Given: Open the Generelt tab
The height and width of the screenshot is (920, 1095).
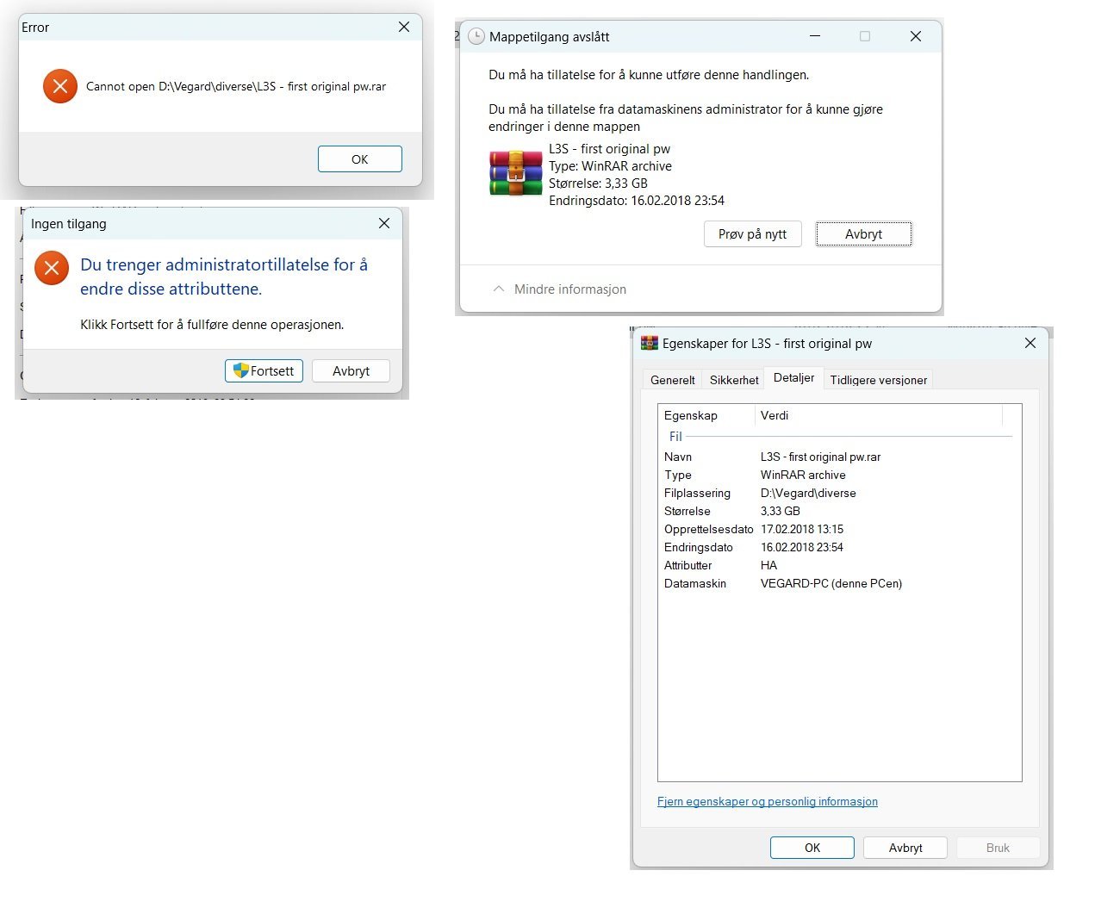Looking at the screenshot, I should [673, 380].
